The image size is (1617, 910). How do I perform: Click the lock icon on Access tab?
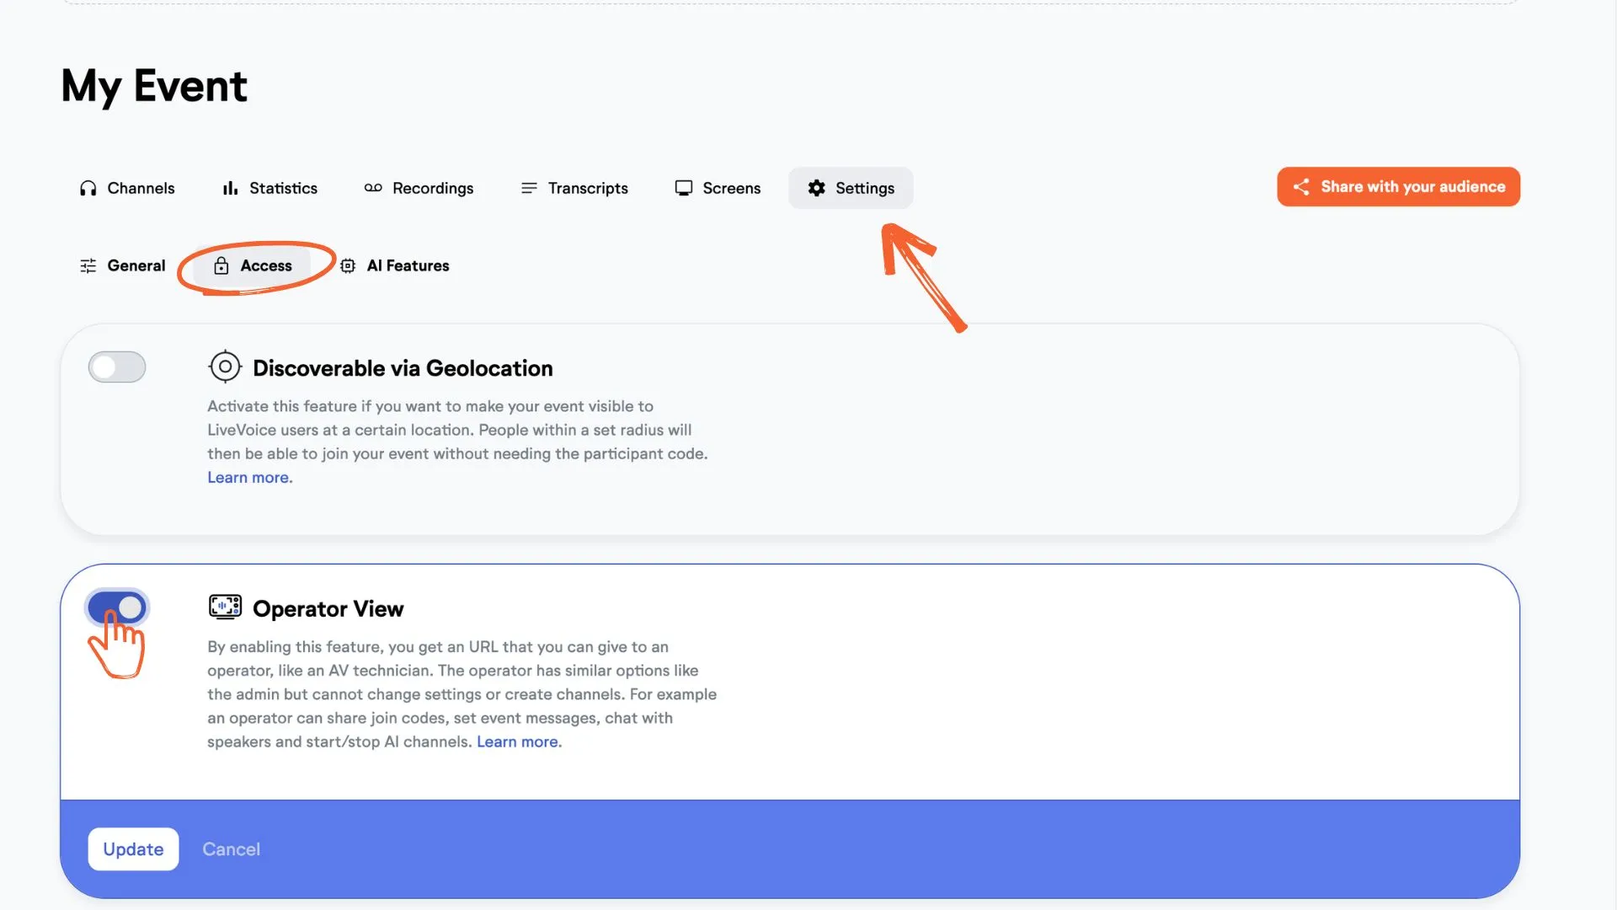(x=221, y=265)
